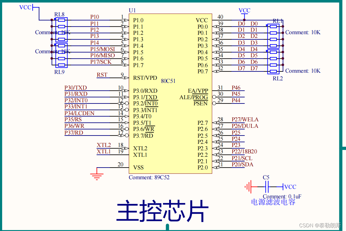Click the P13 net label
Screen dimensions: 346x231
tap(95, 36)
